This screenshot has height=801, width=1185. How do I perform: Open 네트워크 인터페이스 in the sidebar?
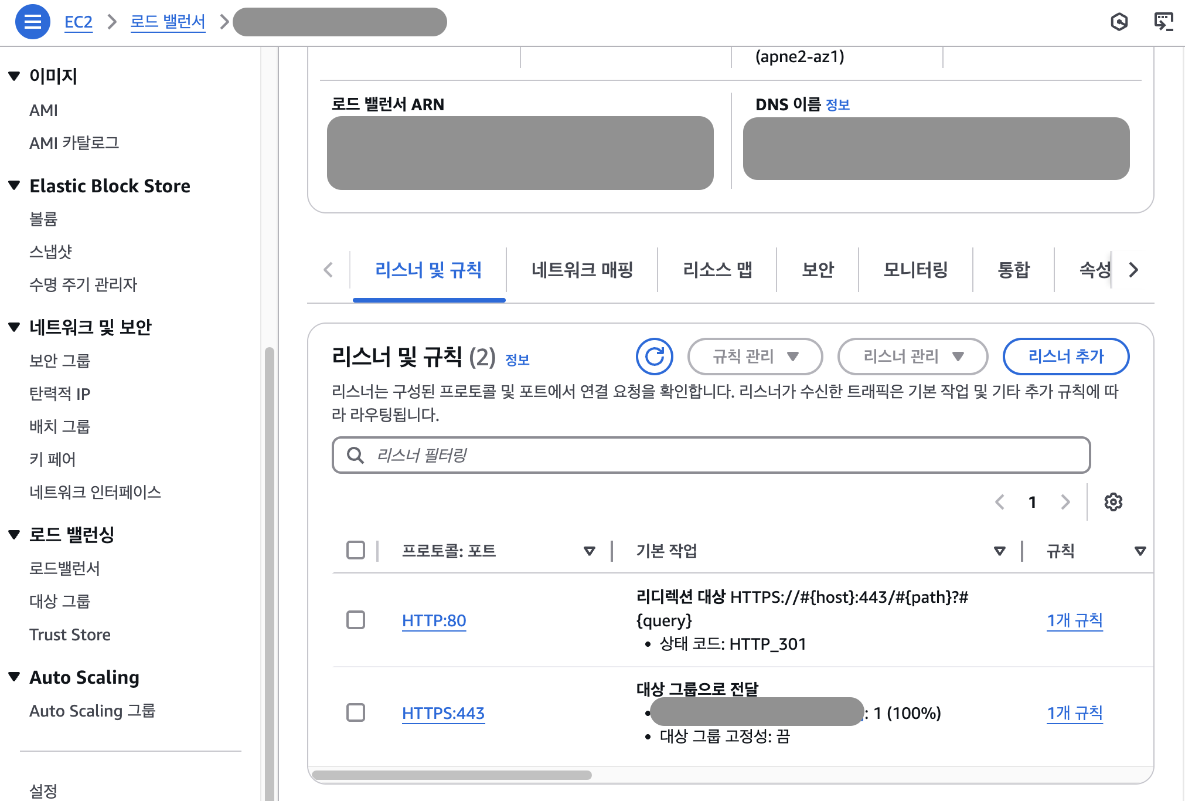tap(96, 492)
